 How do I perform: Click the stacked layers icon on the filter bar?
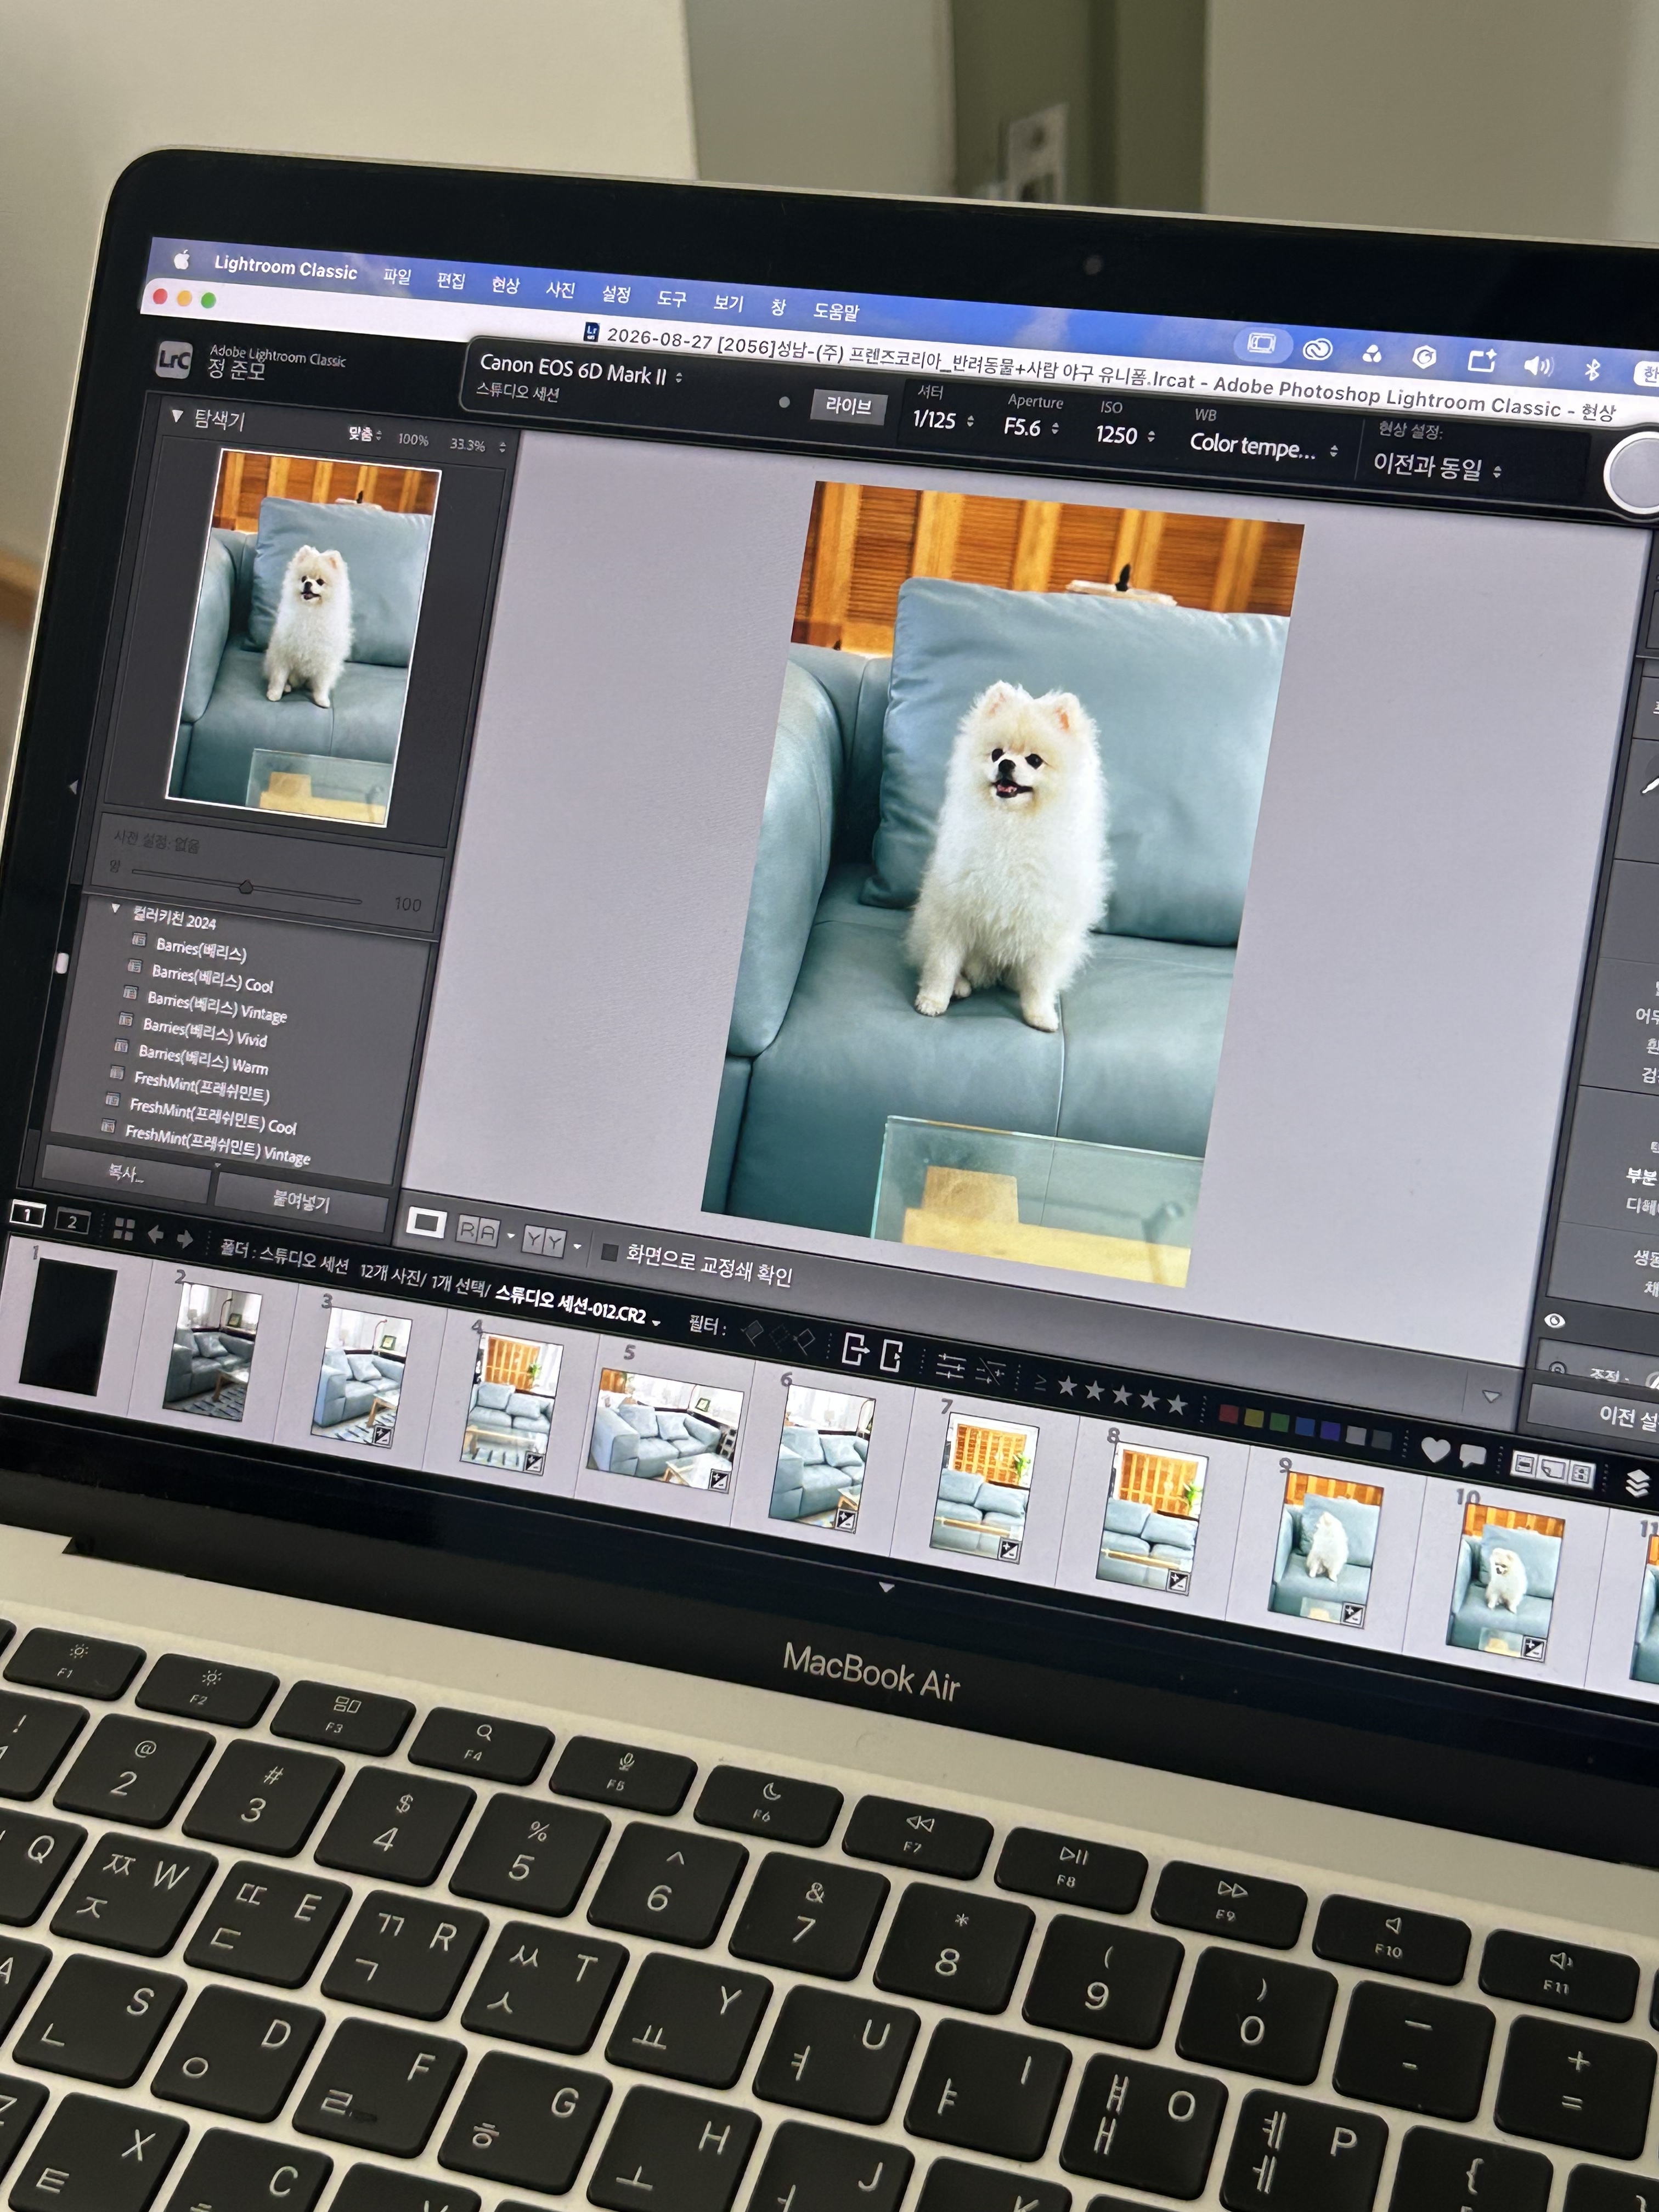pos(1637,1482)
